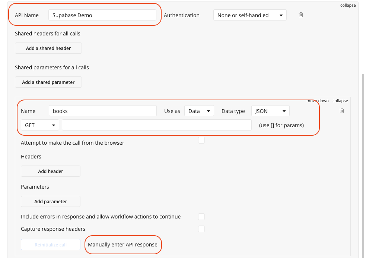Open the Use as Data dropdown

pos(199,111)
